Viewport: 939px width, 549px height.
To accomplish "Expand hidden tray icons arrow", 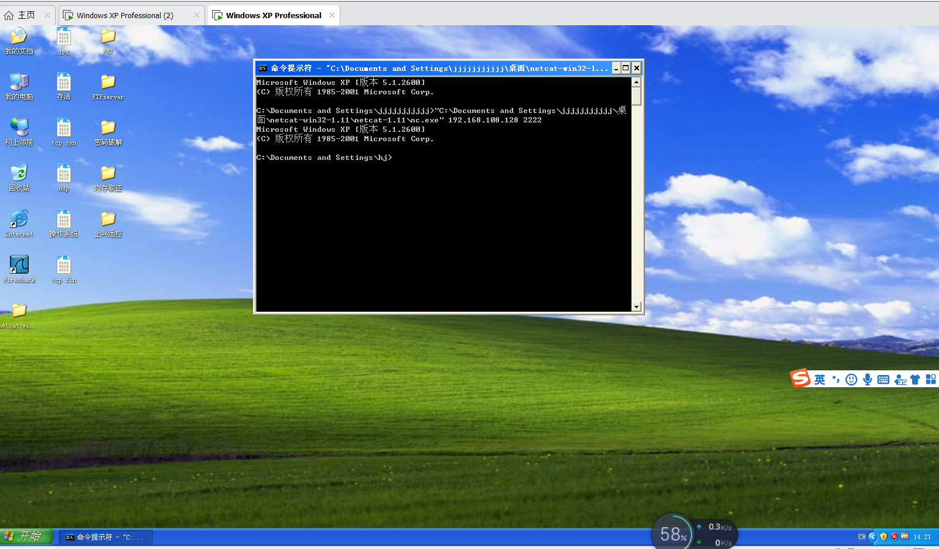I will (x=873, y=537).
